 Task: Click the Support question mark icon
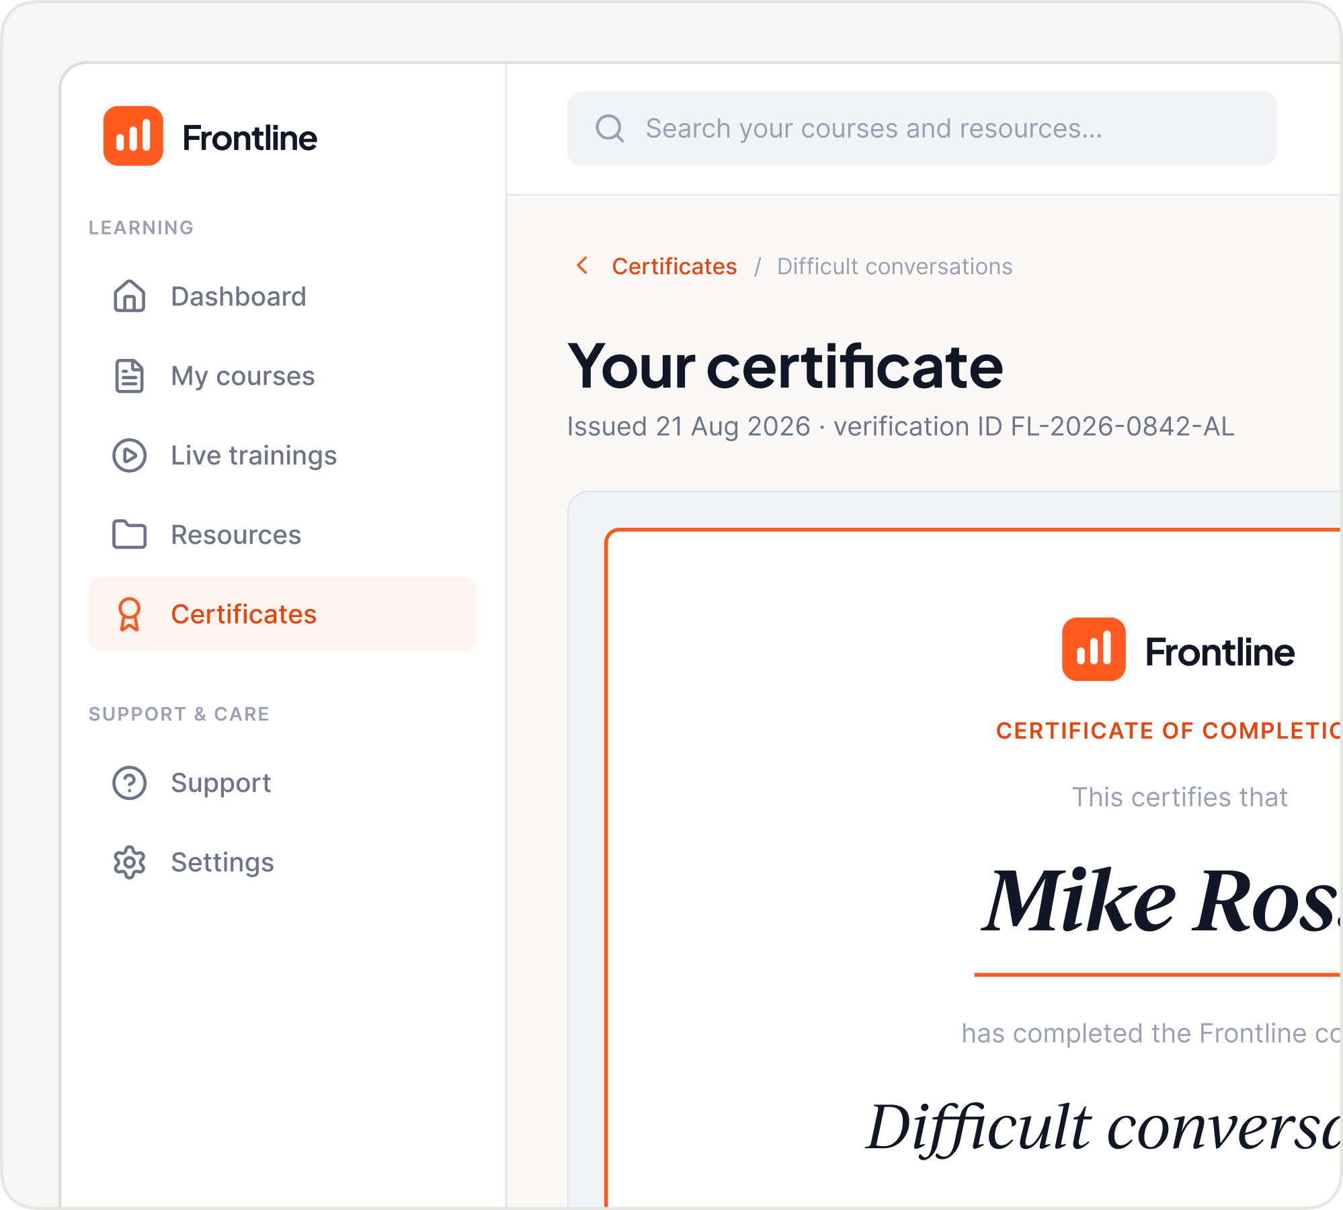tap(129, 782)
